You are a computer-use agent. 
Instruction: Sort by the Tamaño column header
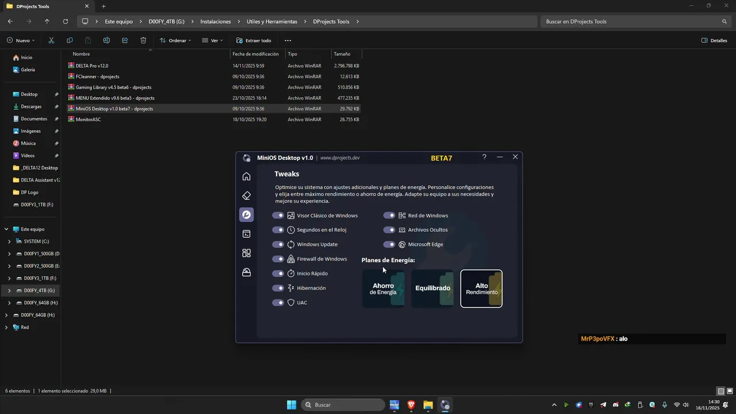pos(342,53)
